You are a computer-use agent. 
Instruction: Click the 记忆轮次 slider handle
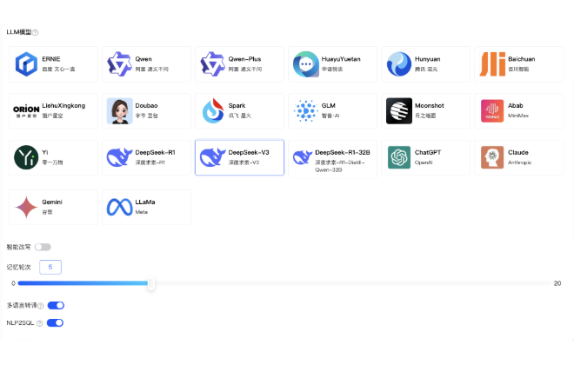[x=151, y=283]
